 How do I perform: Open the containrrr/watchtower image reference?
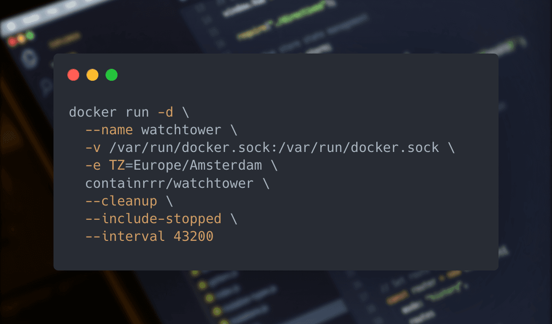pos(170,183)
